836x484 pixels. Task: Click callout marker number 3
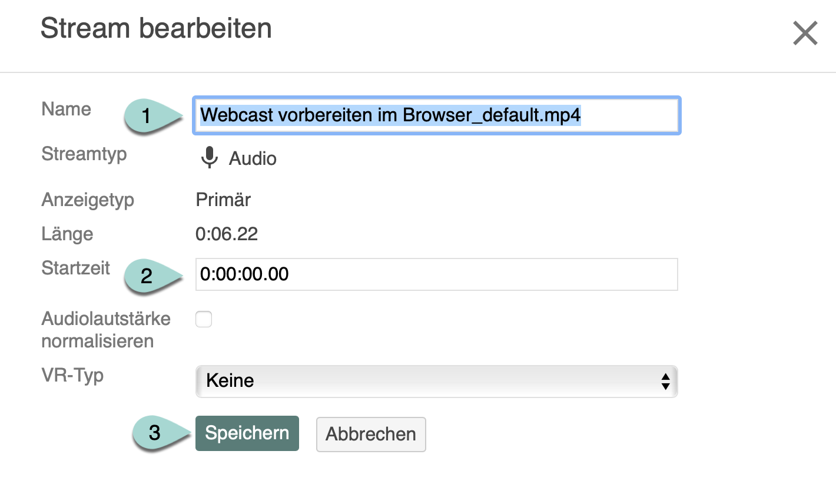(x=155, y=433)
